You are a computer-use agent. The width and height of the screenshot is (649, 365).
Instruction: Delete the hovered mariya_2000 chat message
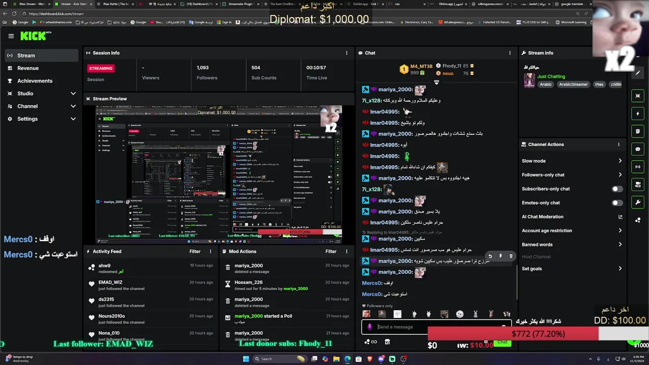pos(511,257)
